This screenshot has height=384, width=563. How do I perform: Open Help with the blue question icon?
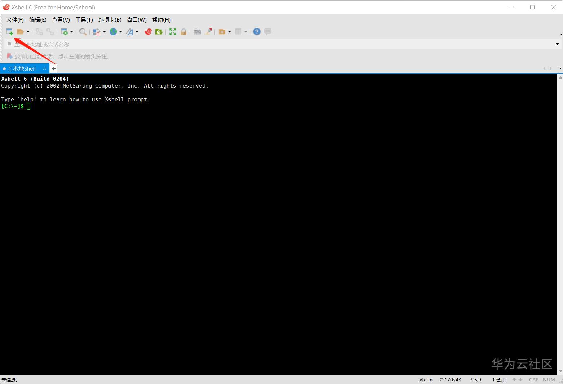click(x=257, y=32)
